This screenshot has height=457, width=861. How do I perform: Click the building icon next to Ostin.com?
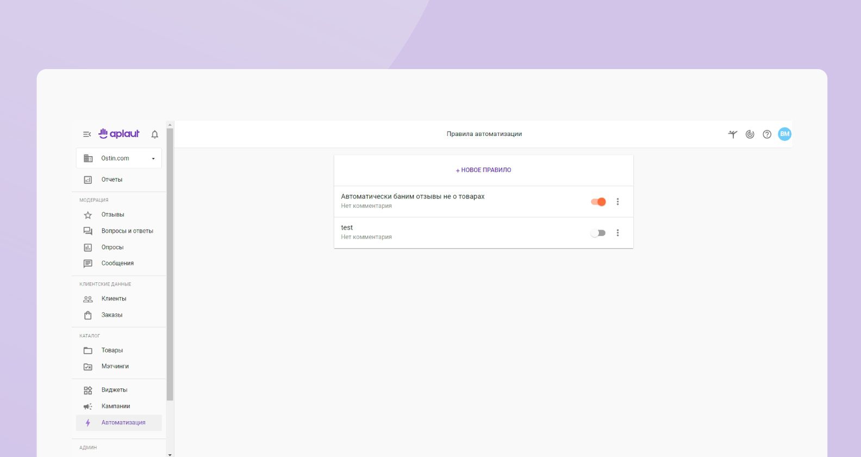click(88, 158)
